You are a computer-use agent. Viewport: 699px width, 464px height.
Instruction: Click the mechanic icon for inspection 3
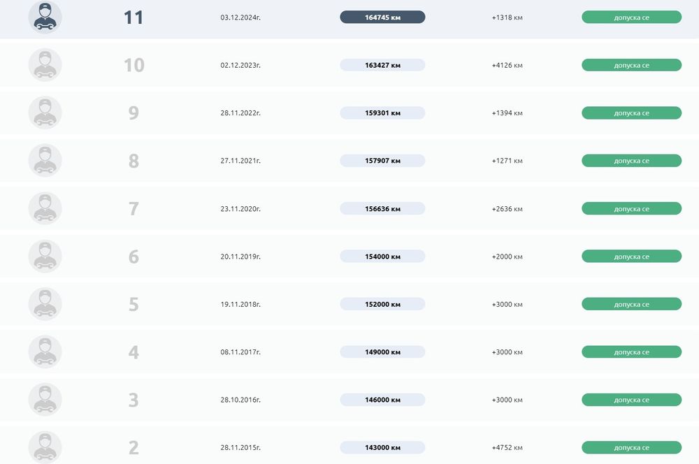45,400
